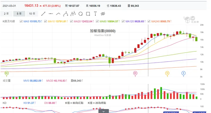Click the change value 477.33 (2.99%)
211x113 pixels.
tap(52, 6)
